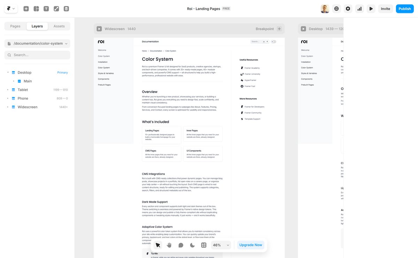Select the Vector pen tool icon
The height and width of the screenshot is (258, 418).
pos(56,9)
